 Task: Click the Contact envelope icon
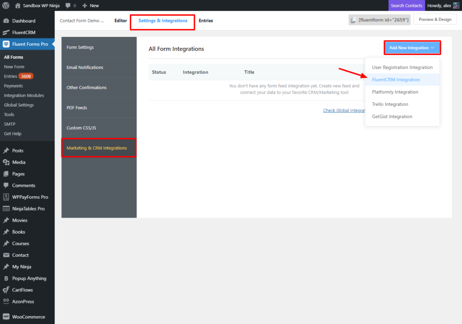coord(6,255)
